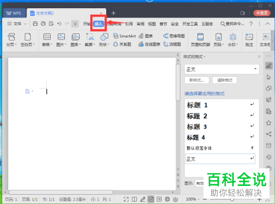This screenshot has height=204, width=275.
Task: Switch to web layout view in status bar
Action: (167, 199)
